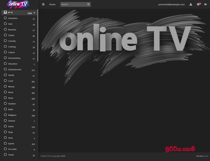
Task: Select the Outdoor category circle icon
Action: point(5,103)
